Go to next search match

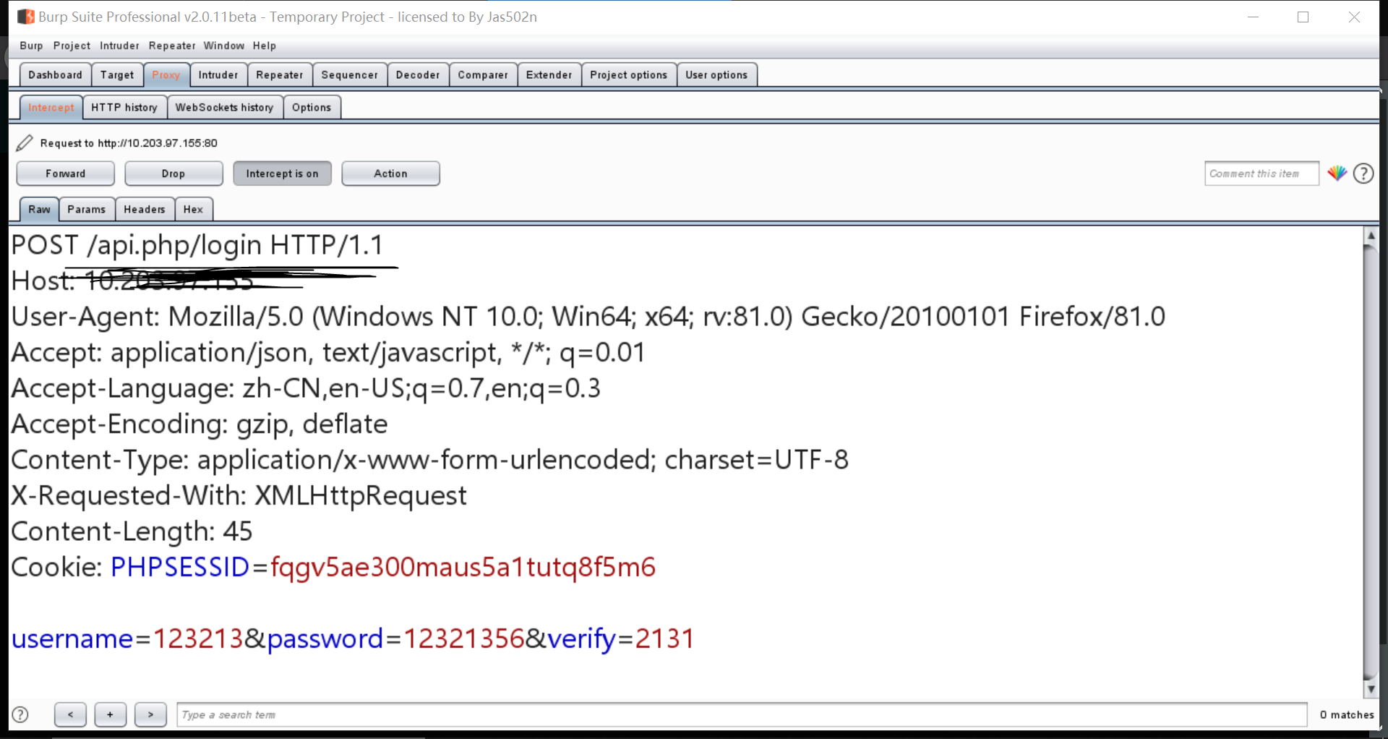click(x=150, y=714)
